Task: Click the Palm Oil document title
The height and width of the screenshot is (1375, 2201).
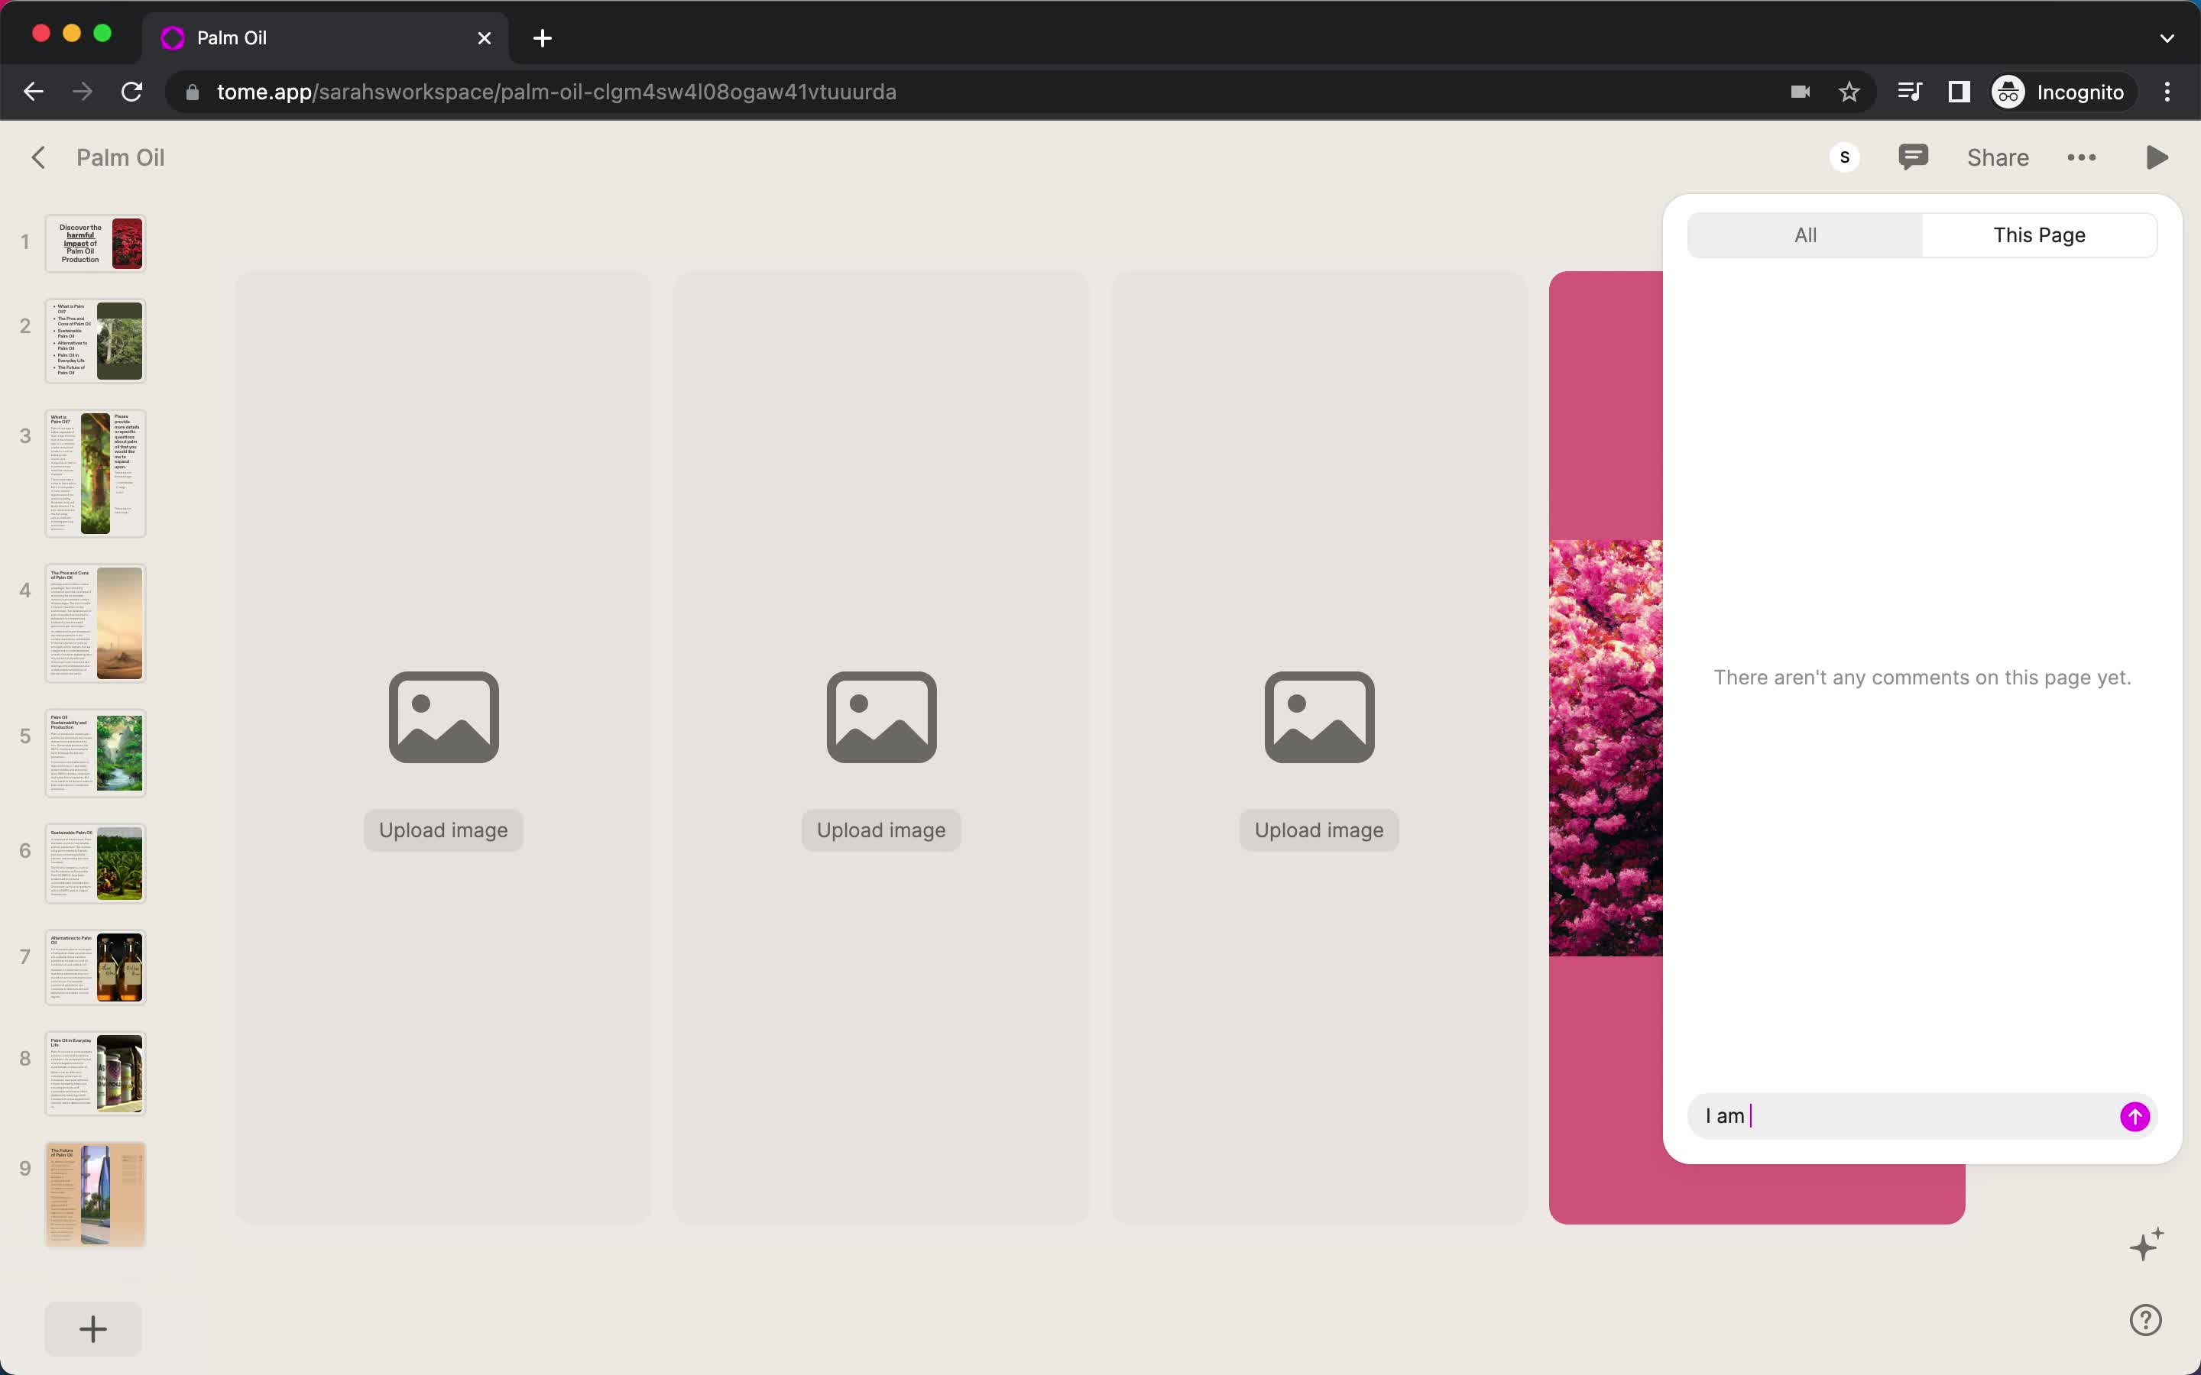Action: 120,157
